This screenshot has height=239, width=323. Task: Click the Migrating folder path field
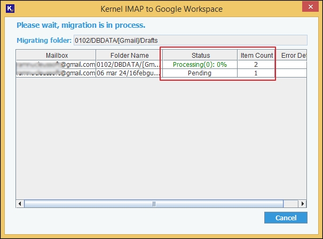[x=191, y=40]
